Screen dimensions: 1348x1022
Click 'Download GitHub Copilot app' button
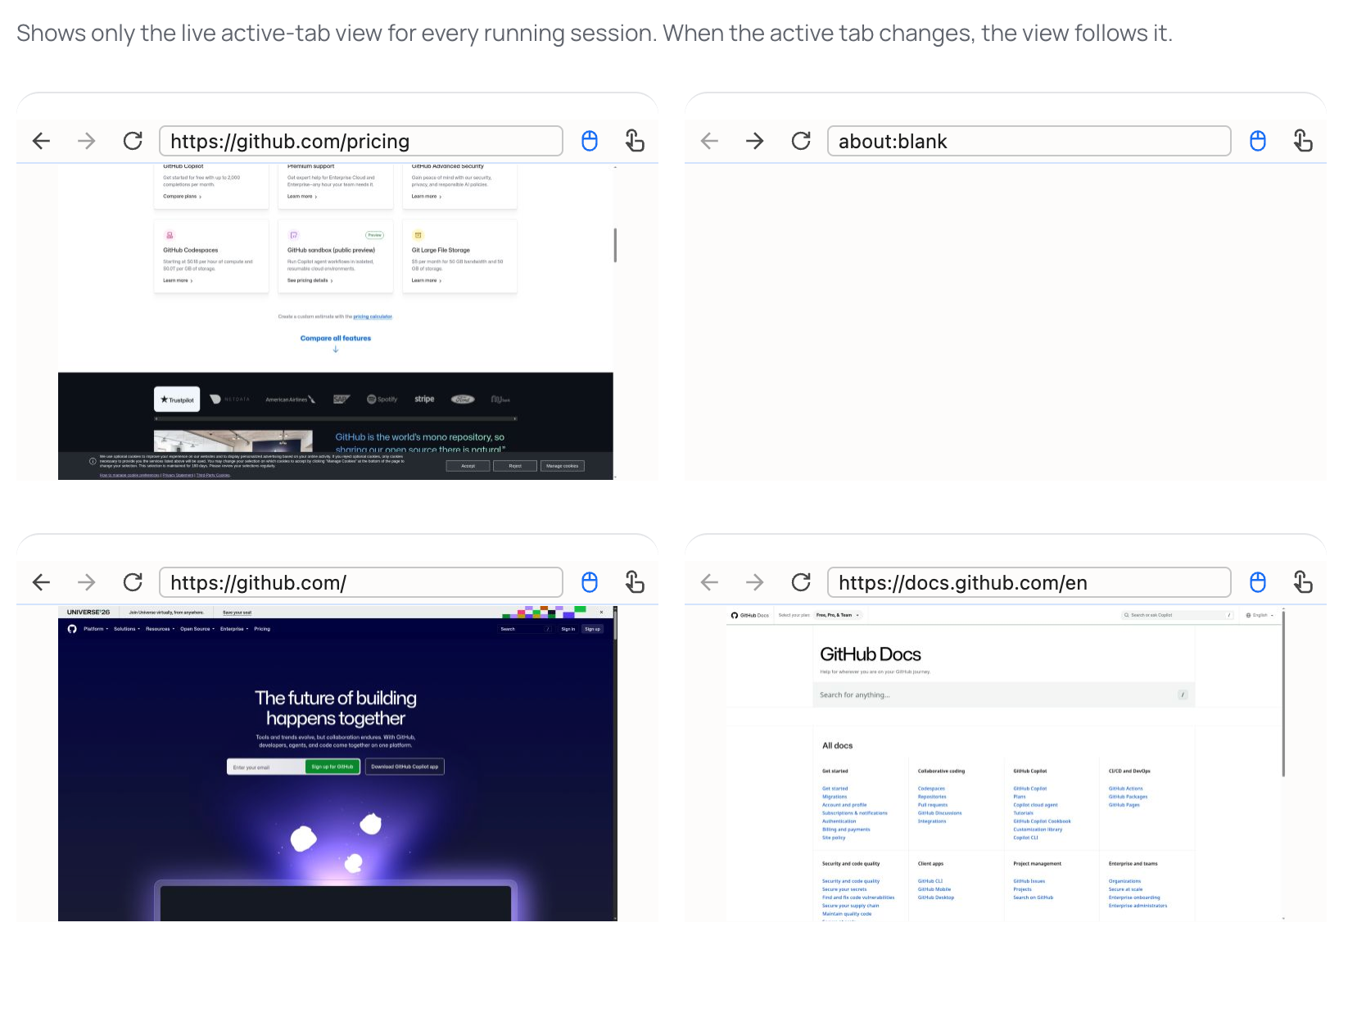(405, 766)
